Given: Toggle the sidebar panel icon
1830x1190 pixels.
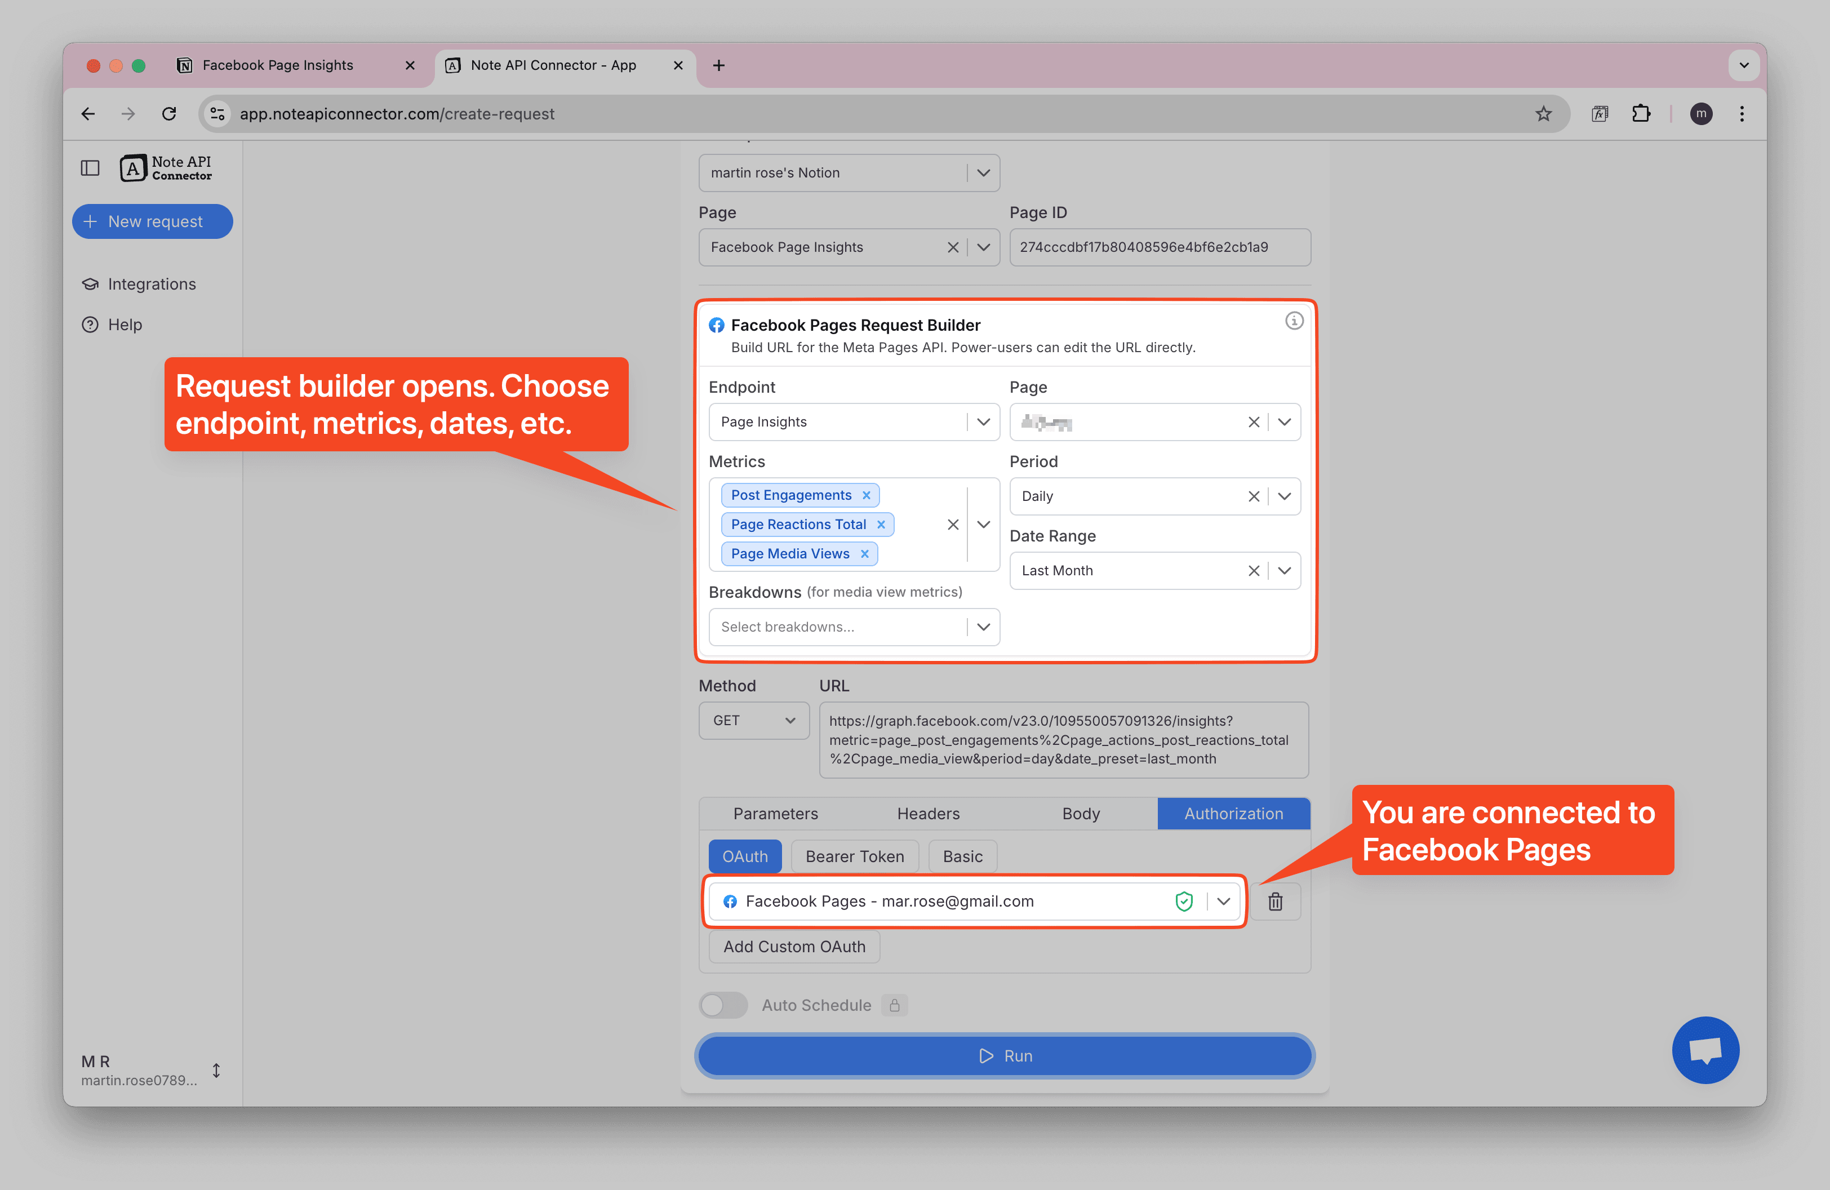Looking at the screenshot, I should (x=90, y=167).
